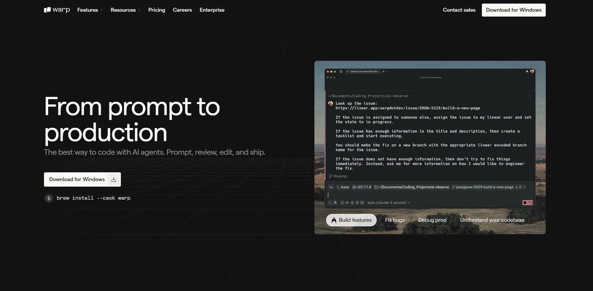
Task: Open the Features menu in the navbar
Action: pos(90,10)
